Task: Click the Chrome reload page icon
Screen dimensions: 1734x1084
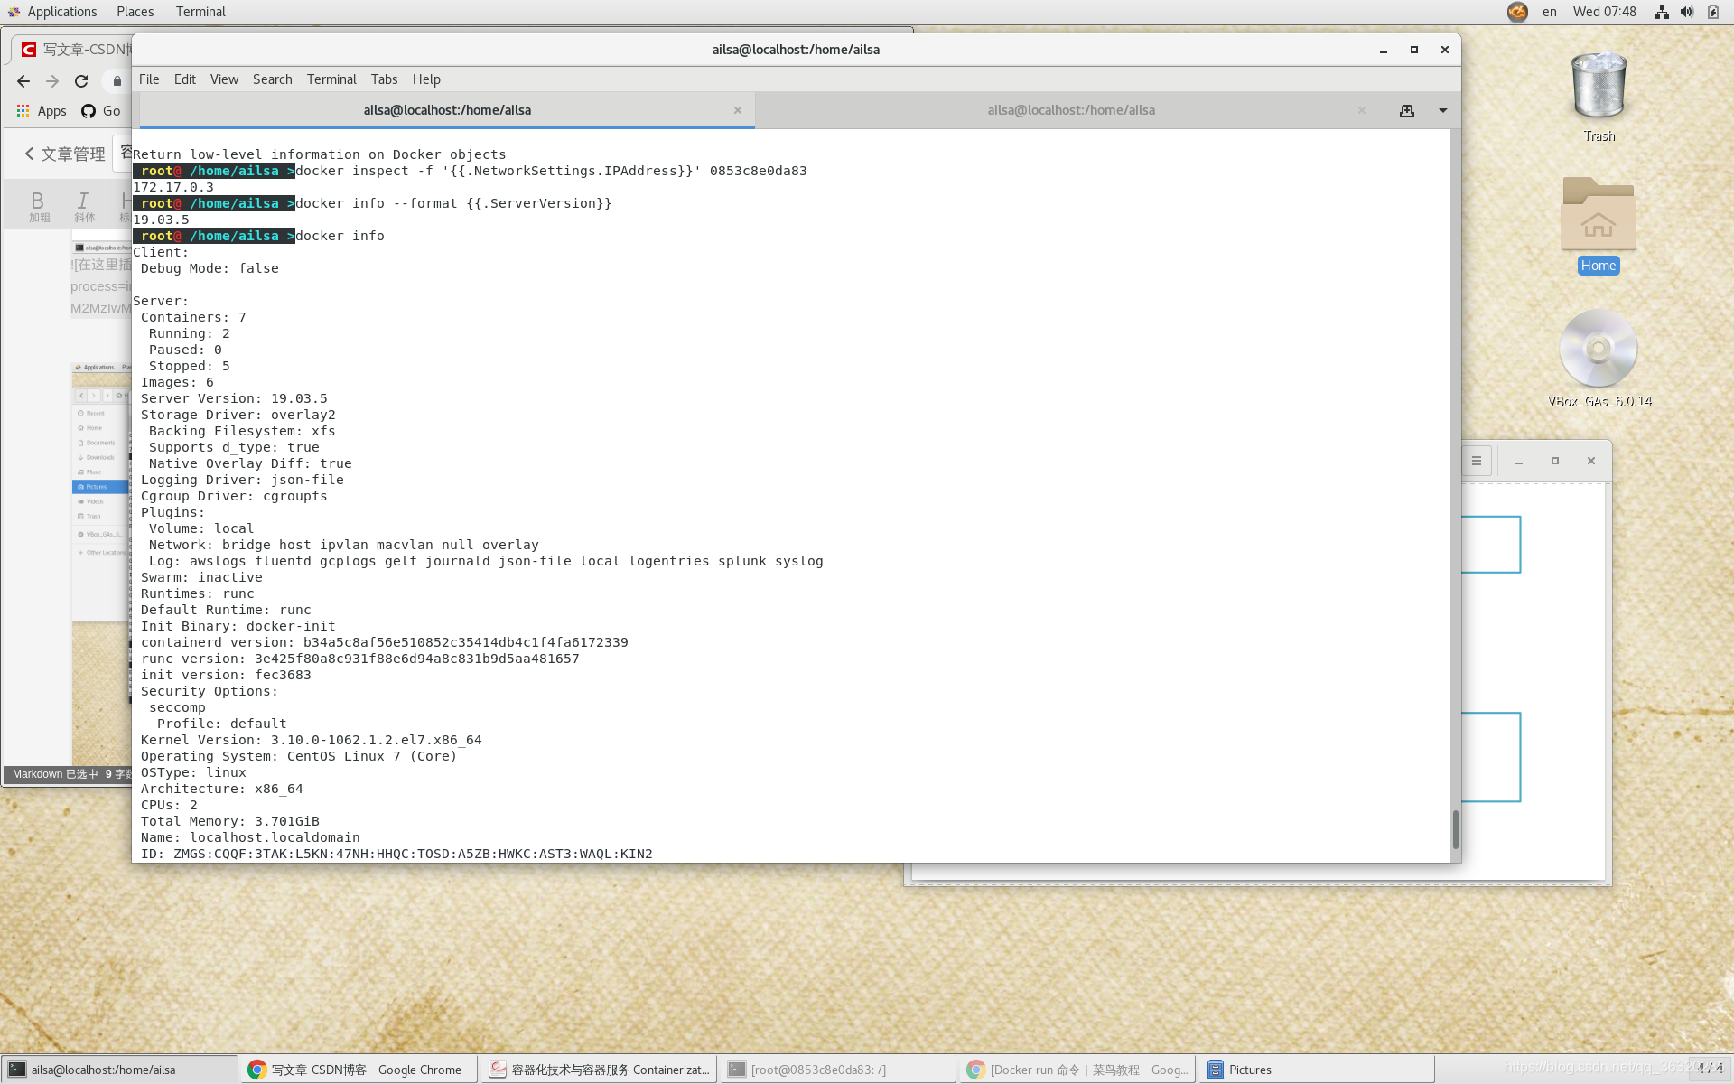Action: 81,81
